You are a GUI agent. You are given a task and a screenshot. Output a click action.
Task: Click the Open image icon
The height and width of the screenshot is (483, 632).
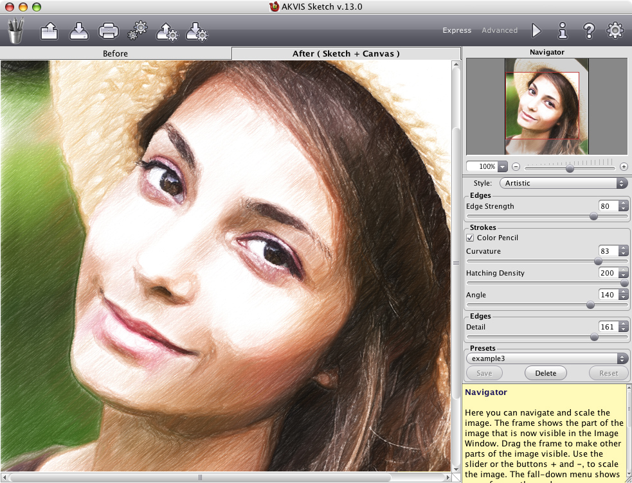50,30
